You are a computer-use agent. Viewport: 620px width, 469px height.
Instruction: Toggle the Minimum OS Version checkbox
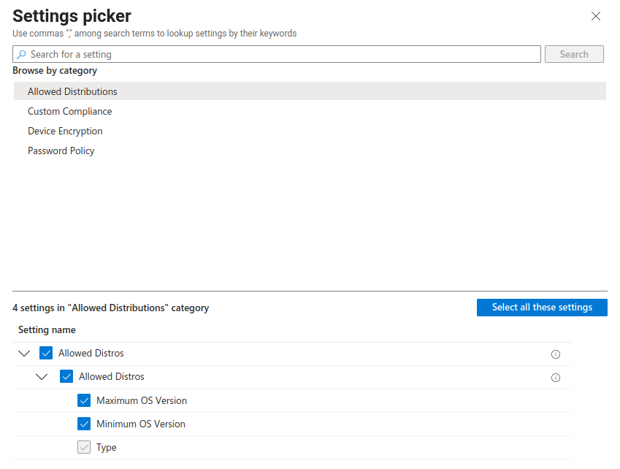click(84, 424)
